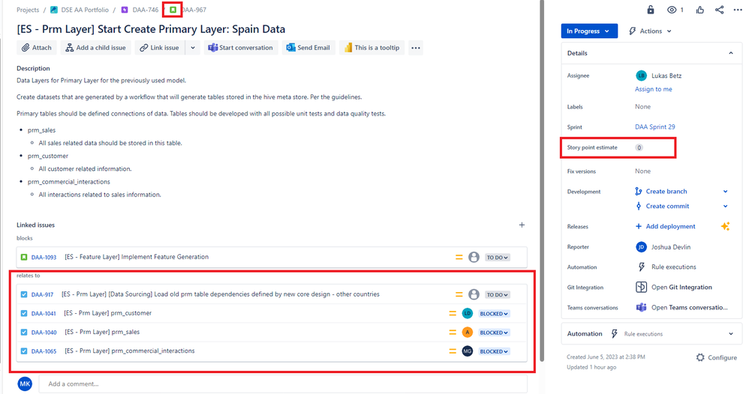Open the BLOCKED dropdown for DAA-1040
The image size is (749, 394).
click(x=494, y=333)
